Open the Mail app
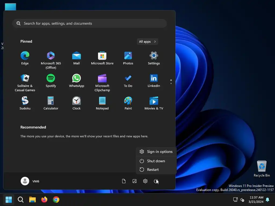Viewport: 275px width, 206px height. 77,58
